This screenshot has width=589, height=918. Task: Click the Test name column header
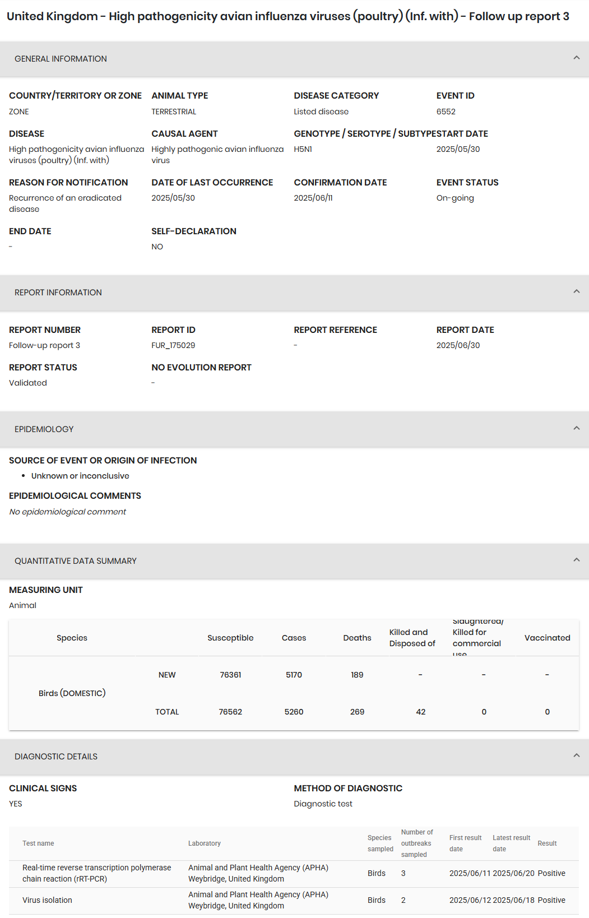point(38,843)
